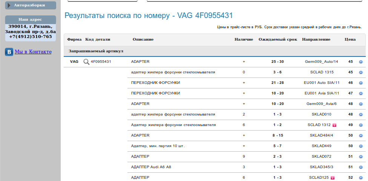Click add icon for SCLAD125 row
The image size is (368, 181).
click(361, 178)
